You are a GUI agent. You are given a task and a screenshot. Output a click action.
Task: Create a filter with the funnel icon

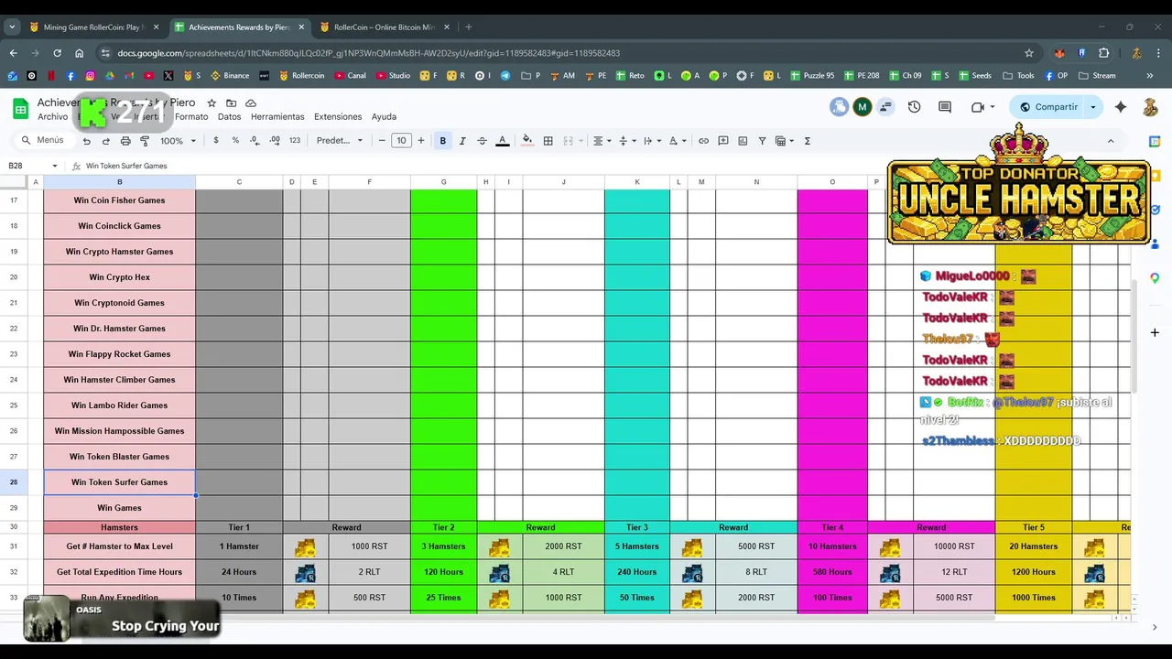[762, 141]
